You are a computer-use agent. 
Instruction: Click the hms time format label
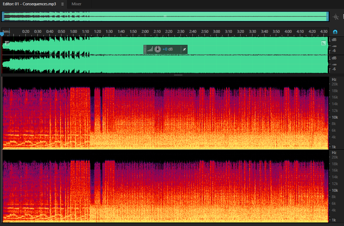[6, 31]
